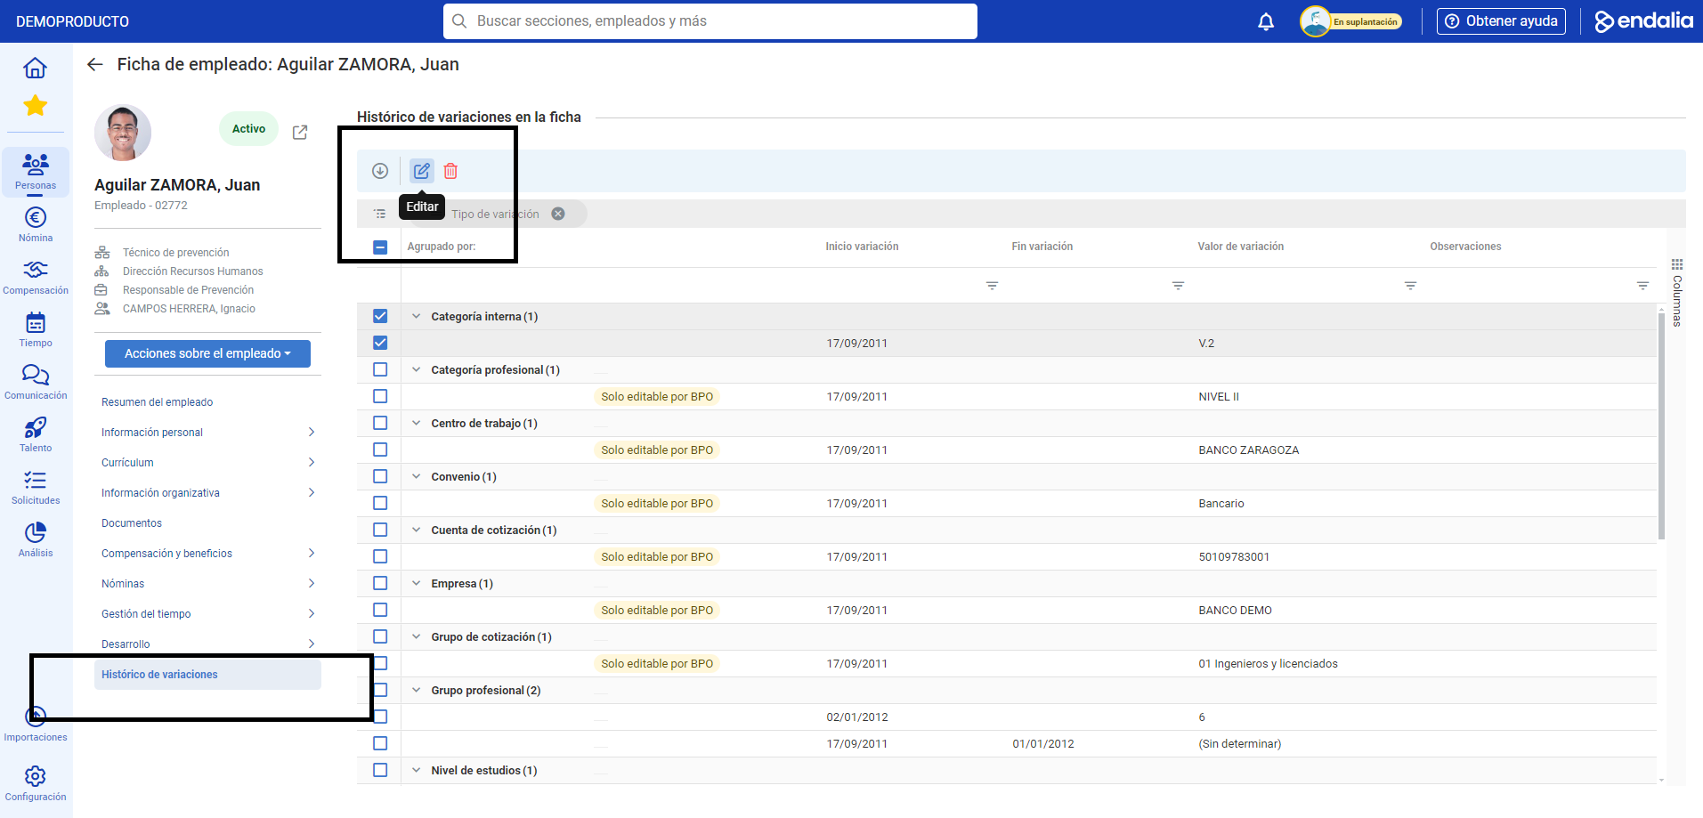Click the table vertical scrollbar
The image size is (1703, 818).
1661,425
